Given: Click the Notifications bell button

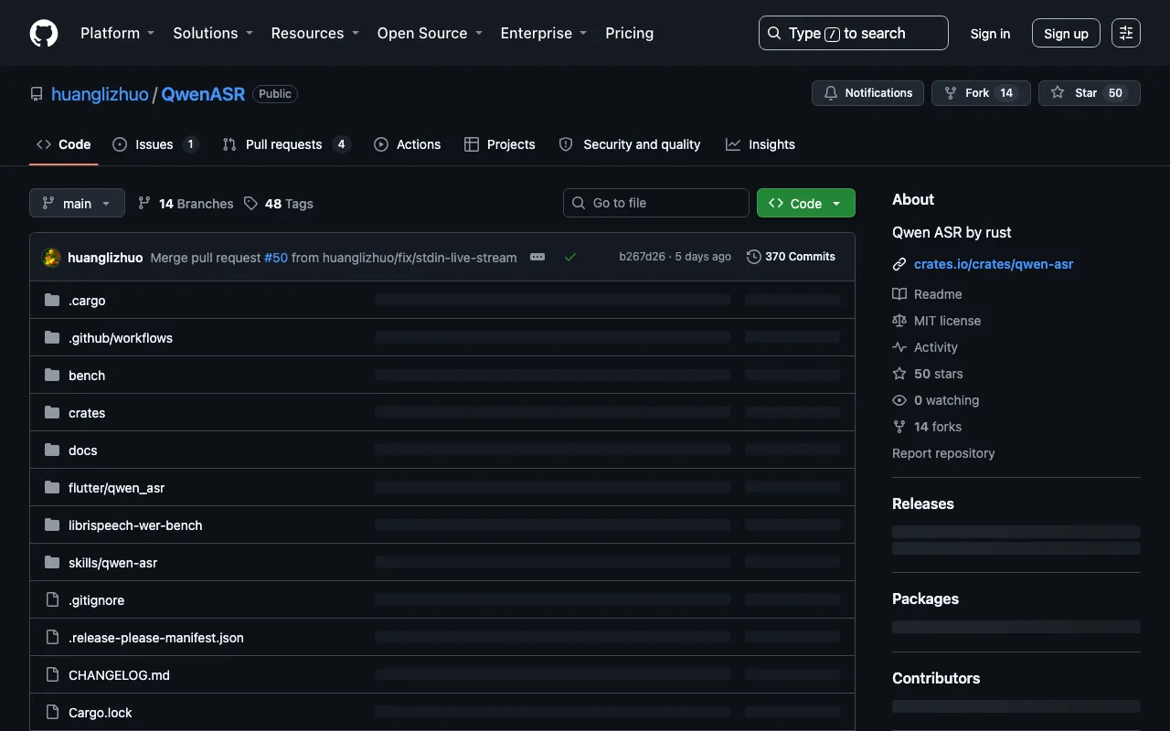Looking at the screenshot, I should point(867,93).
